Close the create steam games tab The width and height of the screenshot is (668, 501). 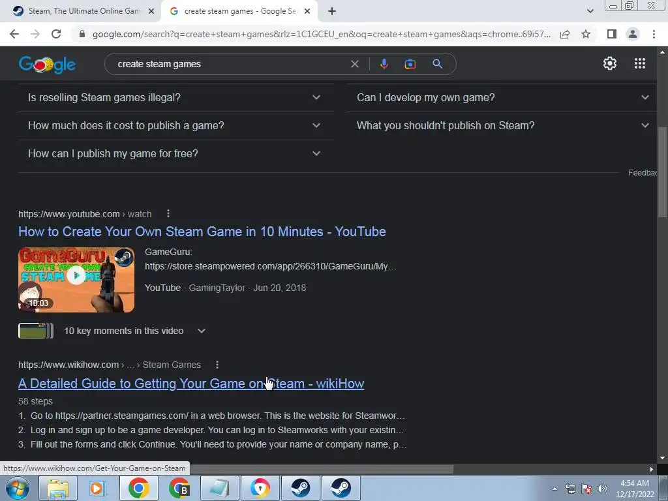point(307,12)
